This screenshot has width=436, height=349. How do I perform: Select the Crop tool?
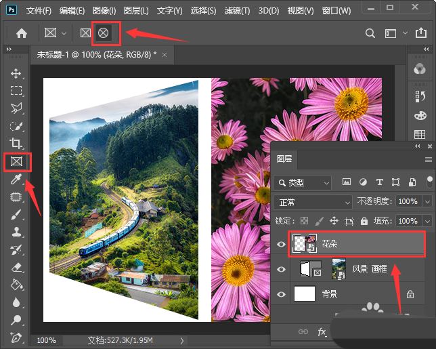pyautogui.click(x=16, y=144)
